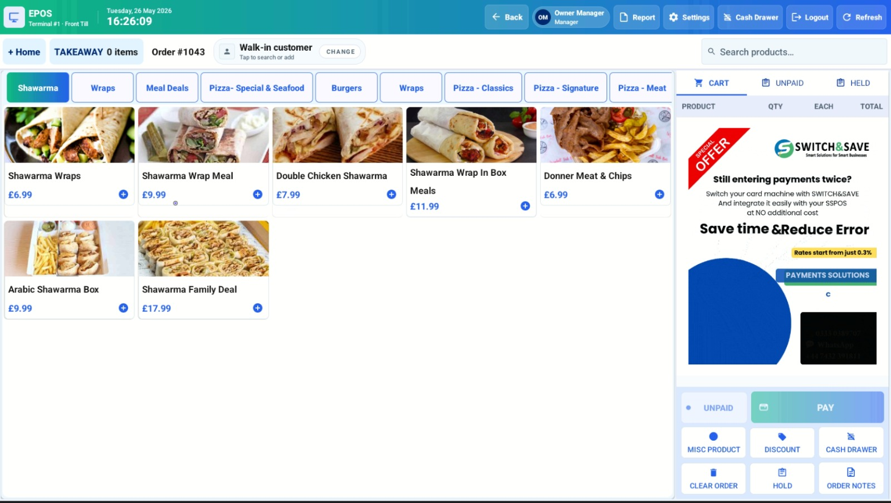Switch to the UNPAID orders tab
This screenshot has height=503, width=891.
coord(782,83)
